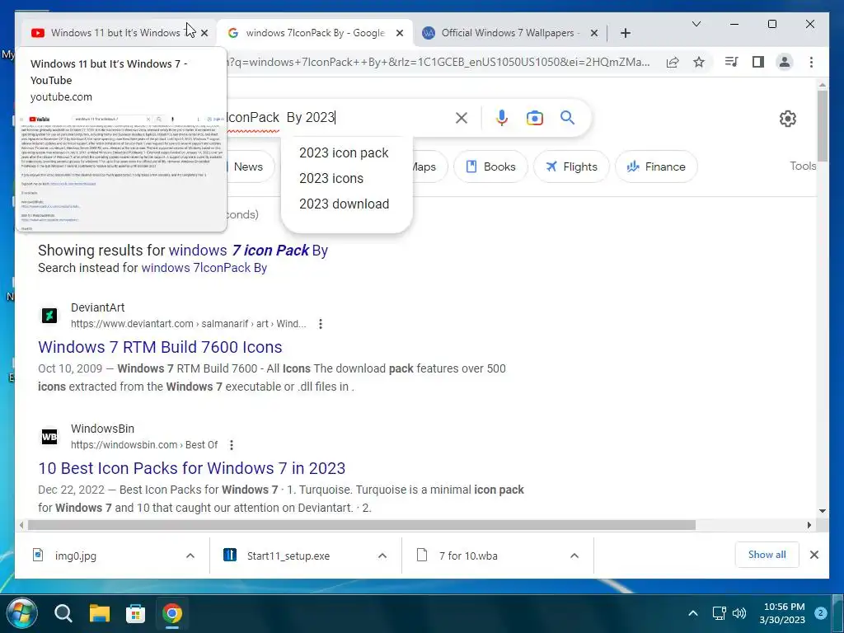The height and width of the screenshot is (633, 844).
Task: Open the tab search dropdown chevron
Action: (696, 24)
